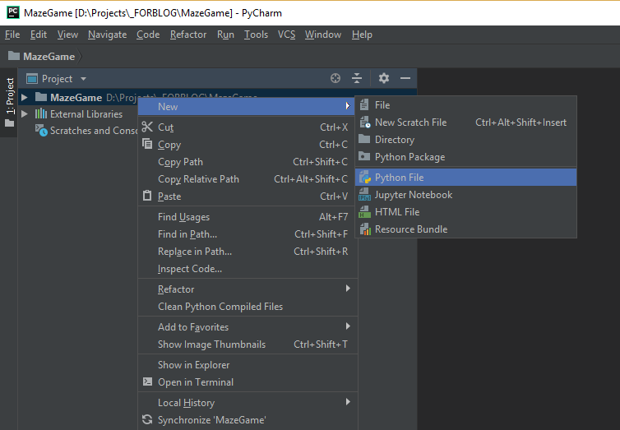The image size is (620, 430).
Task: Click the Open in Terminal icon
Action: tap(147, 382)
